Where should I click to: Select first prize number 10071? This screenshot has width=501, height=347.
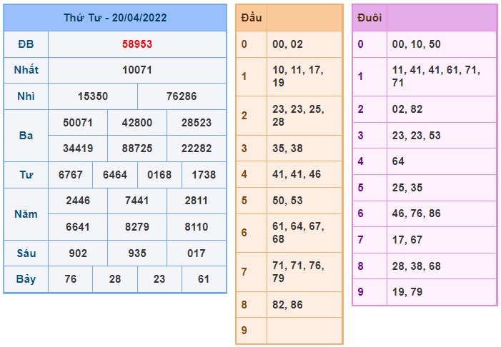click(137, 70)
